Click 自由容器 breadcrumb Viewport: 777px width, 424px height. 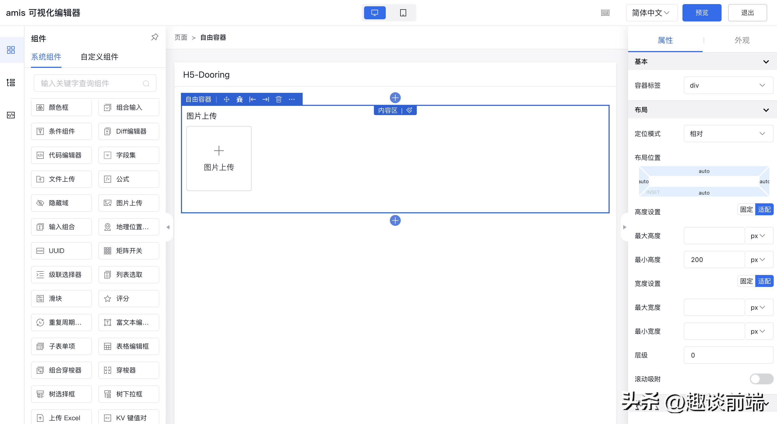coord(213,38)
